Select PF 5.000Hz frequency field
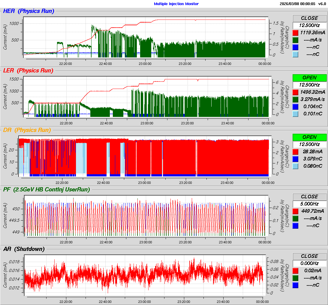Screen dimensions: 328x305 (x=309, y=204)
